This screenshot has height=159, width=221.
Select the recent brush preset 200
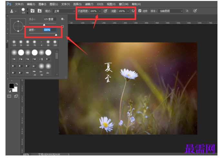click(x=55, y=43)
